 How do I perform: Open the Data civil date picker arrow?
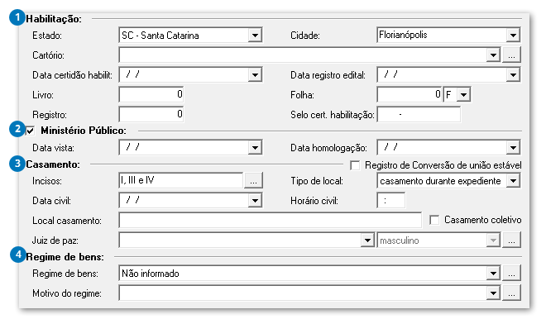click(256, 201)
